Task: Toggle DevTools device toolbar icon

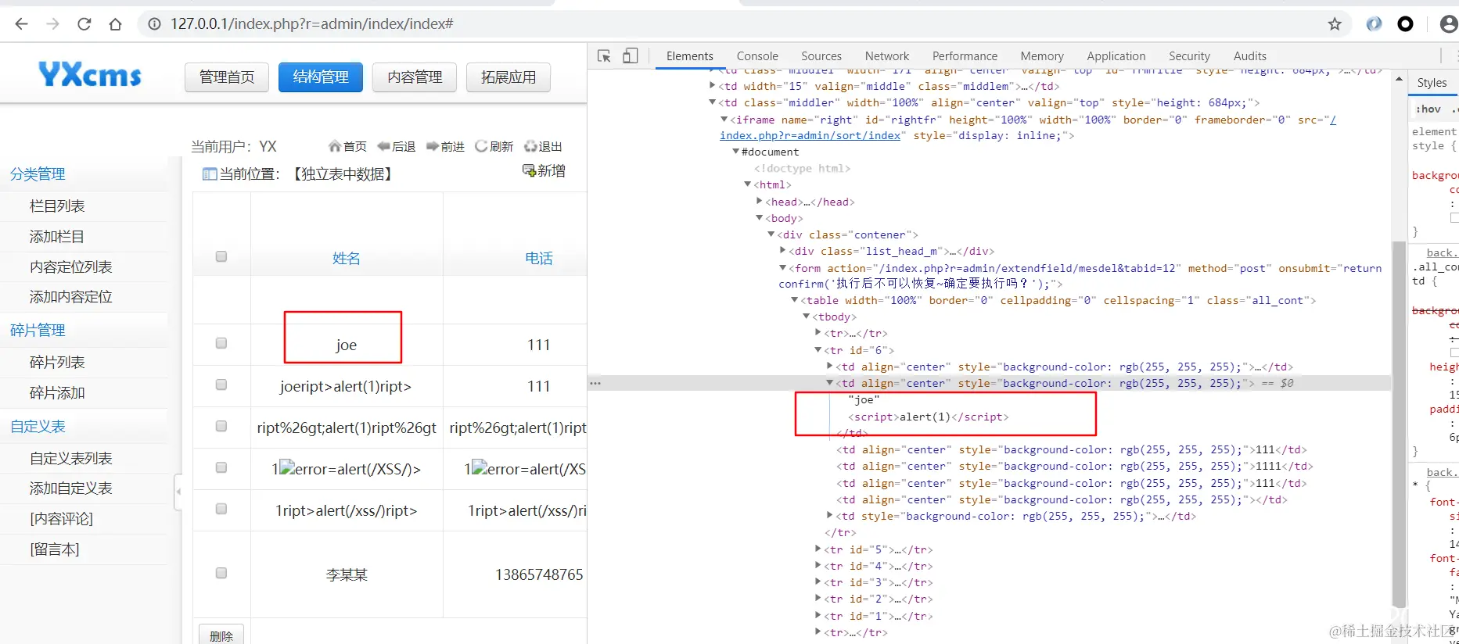Action: click(x=631, y=56)
